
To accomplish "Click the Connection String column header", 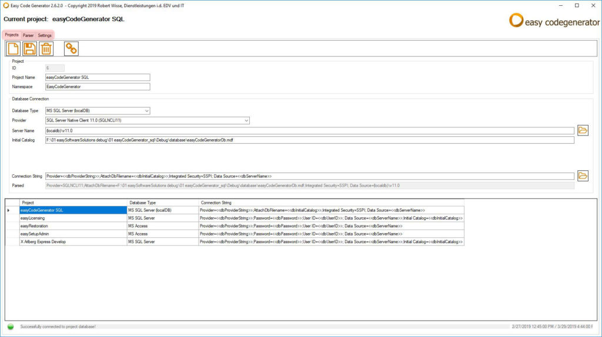I will tap(332, 203).
